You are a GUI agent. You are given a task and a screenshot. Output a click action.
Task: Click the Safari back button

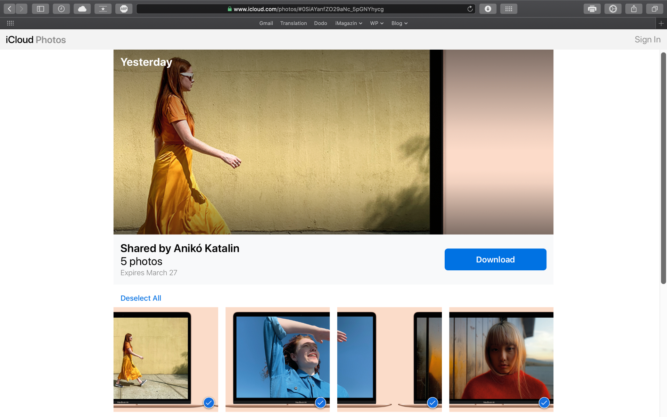[x=10, y=9]
